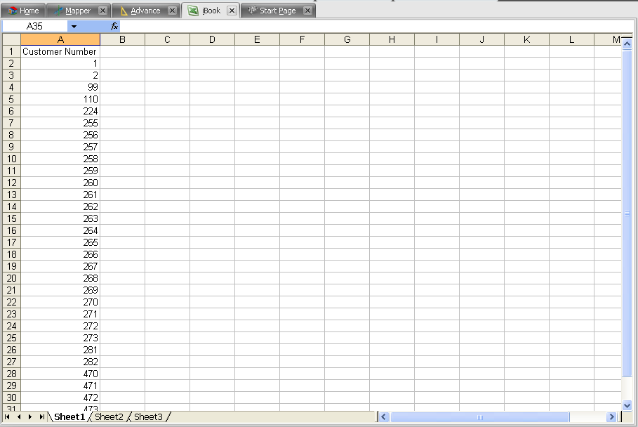Image resolution: width=638 pixels, height=427 pixels.
Task: Jump to the last sheet with navigation arrow
Action: [x=41, y=417]
